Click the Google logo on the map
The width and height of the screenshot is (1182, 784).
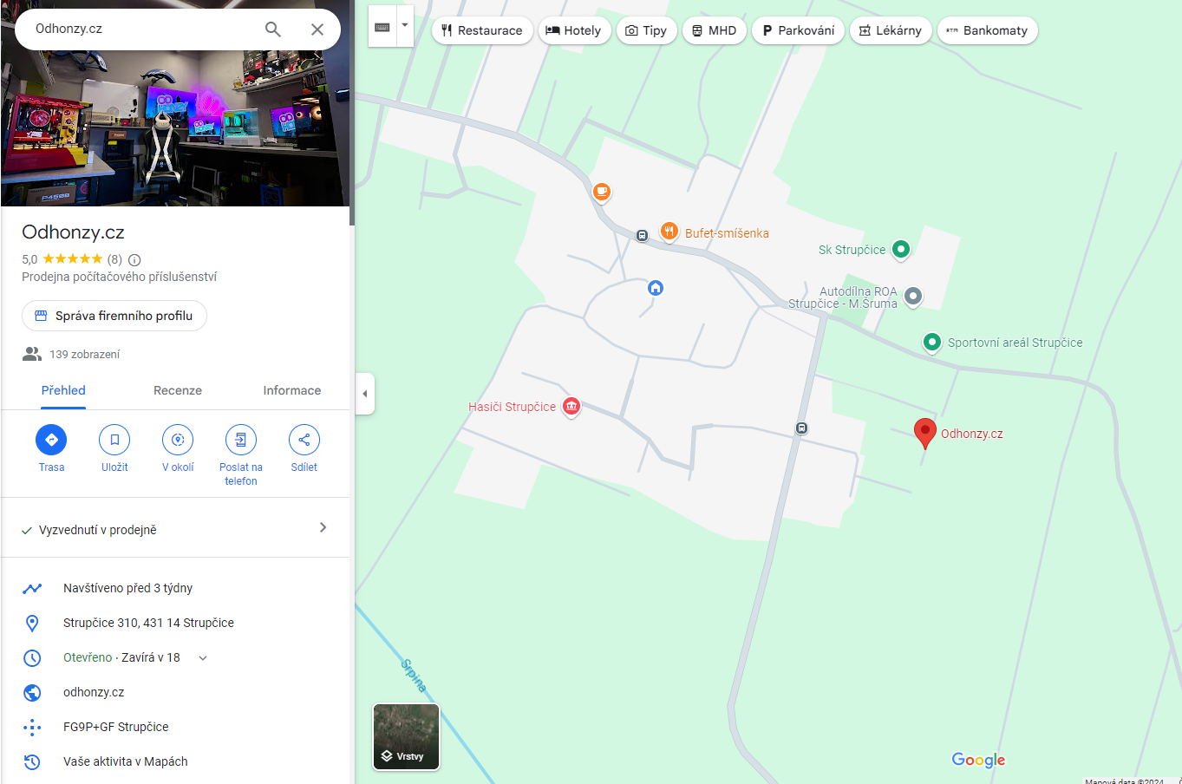point(978,760)
